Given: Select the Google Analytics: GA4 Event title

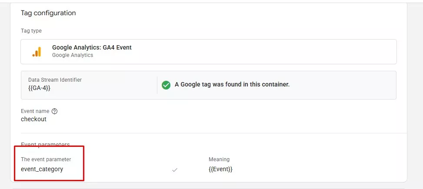Looking at the screenshot, I should (92, 48).
